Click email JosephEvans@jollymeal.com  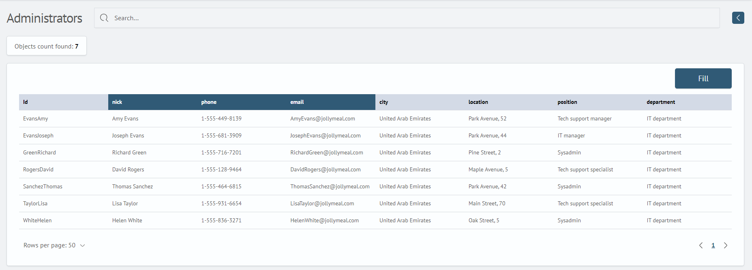(326, 135)
